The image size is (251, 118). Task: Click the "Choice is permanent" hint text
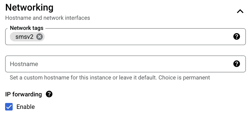click(x=184, y=78)
